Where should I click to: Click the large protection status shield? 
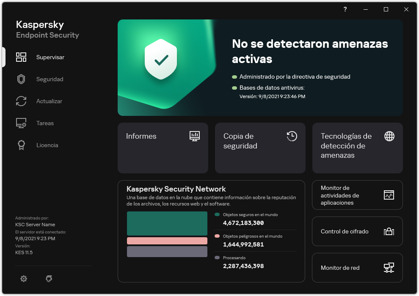[x=160, y=60]
